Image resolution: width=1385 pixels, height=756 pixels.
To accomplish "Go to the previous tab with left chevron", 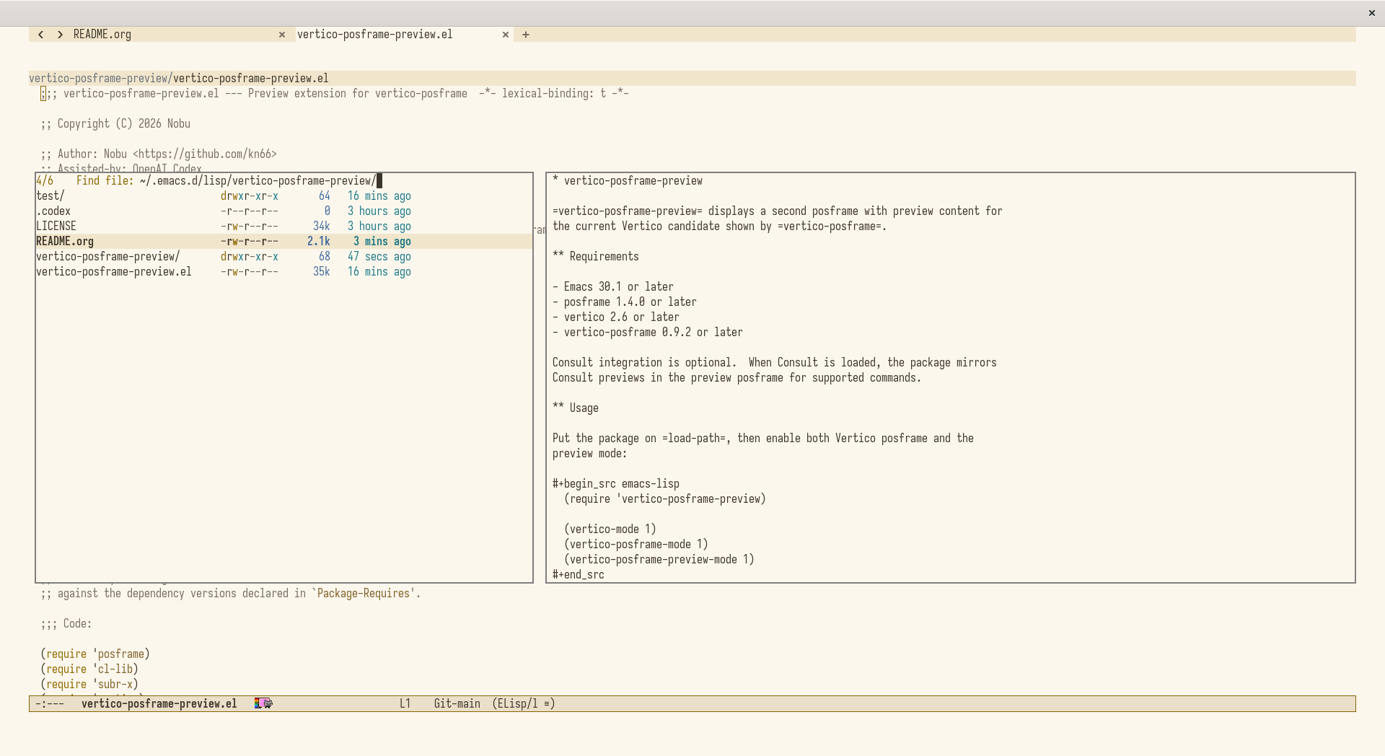I will [x=41, y=35].
